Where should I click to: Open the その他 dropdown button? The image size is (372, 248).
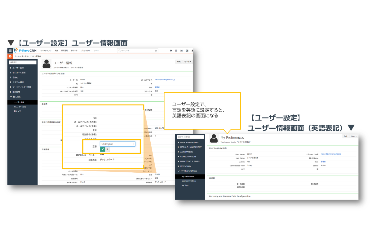coord(188,62)
